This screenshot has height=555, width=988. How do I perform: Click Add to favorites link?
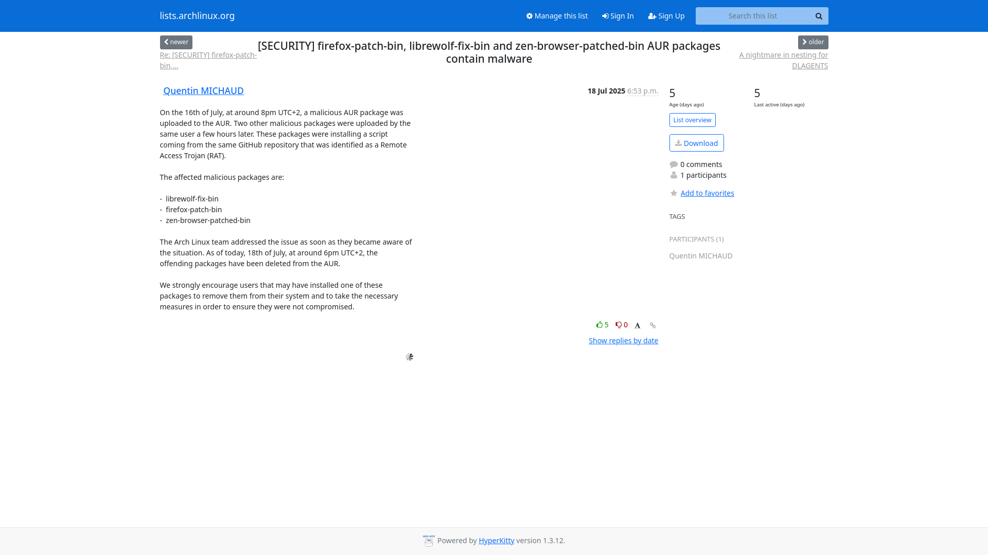(707, 193)
